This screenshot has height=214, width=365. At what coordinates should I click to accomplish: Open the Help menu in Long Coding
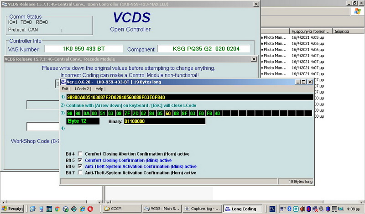99,89
